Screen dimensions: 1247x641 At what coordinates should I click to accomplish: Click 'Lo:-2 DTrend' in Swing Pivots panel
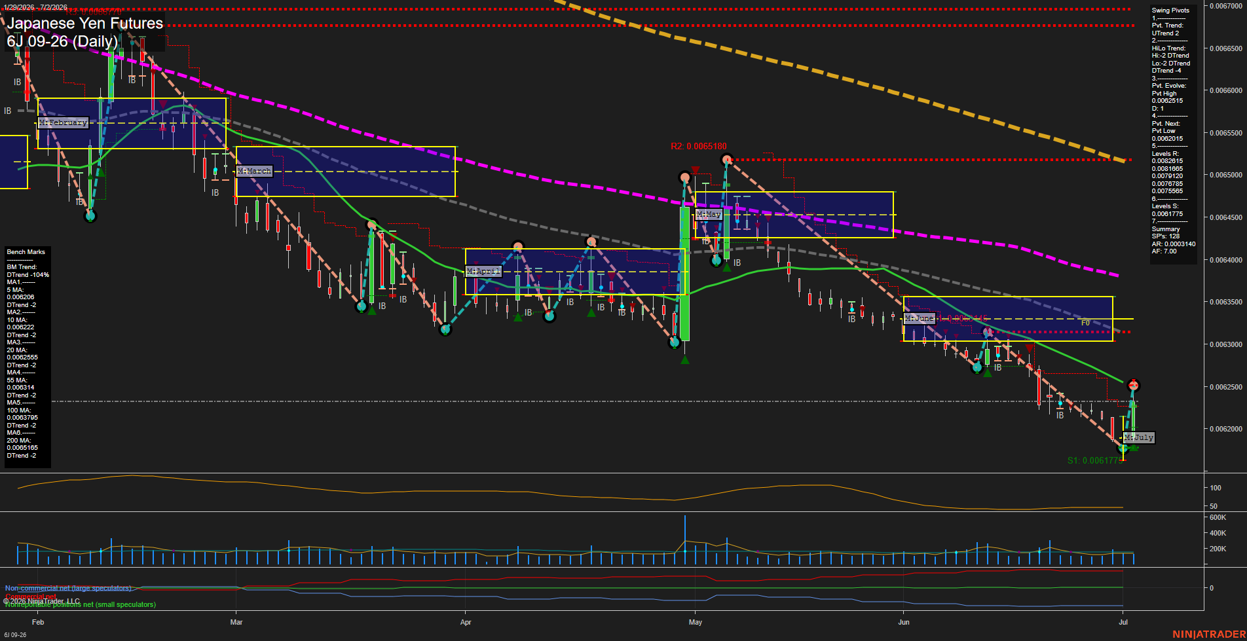[1171, 64]
